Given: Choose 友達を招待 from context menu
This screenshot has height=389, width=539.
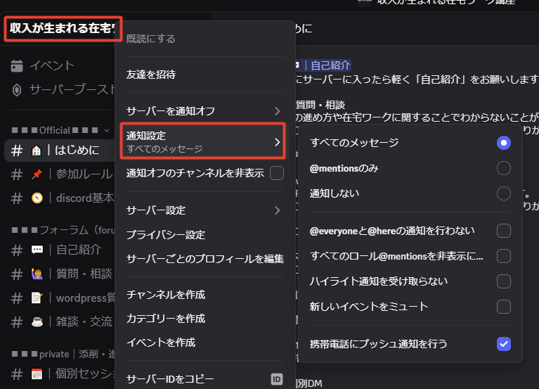Looking at the screenshot, I should [151, 75].
